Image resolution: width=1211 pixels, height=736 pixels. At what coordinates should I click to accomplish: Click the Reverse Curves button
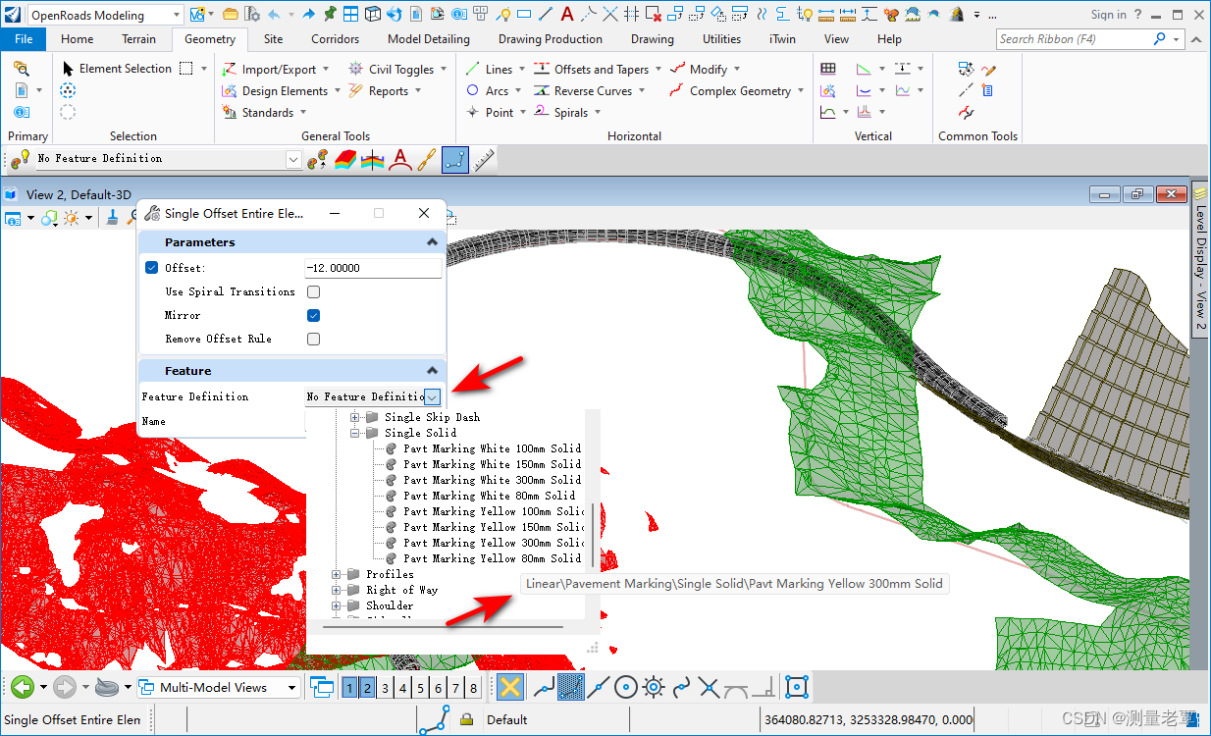[x=589, y=90]
